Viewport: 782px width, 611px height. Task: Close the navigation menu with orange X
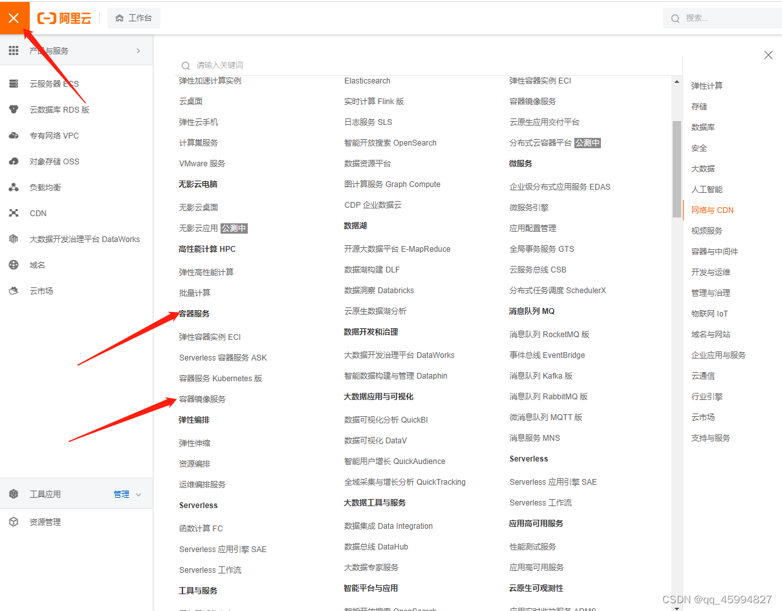(14, 18)
